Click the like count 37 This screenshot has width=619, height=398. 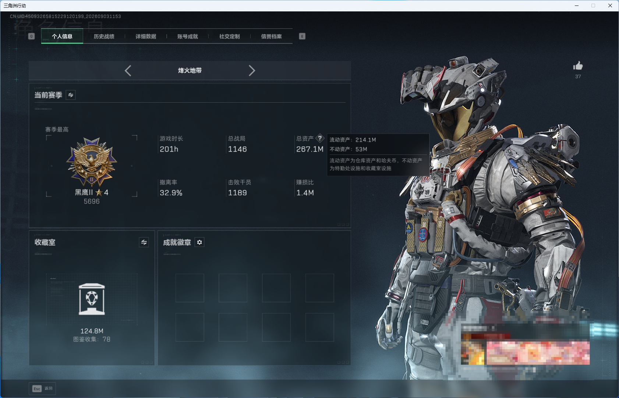(578, 77)
